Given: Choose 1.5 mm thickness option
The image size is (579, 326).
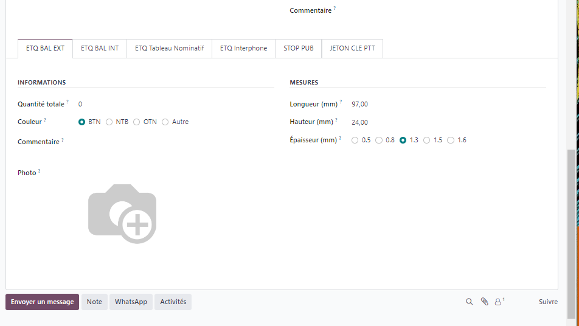Looking at the screenshot, I should (x=427, y=140).
